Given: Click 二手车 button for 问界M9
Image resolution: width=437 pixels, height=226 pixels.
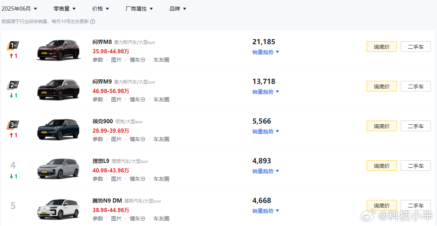Looking at the screenshot, I should (415, 87).
